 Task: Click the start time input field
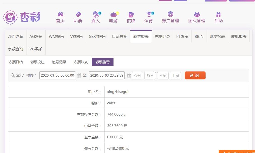(57, 75)
